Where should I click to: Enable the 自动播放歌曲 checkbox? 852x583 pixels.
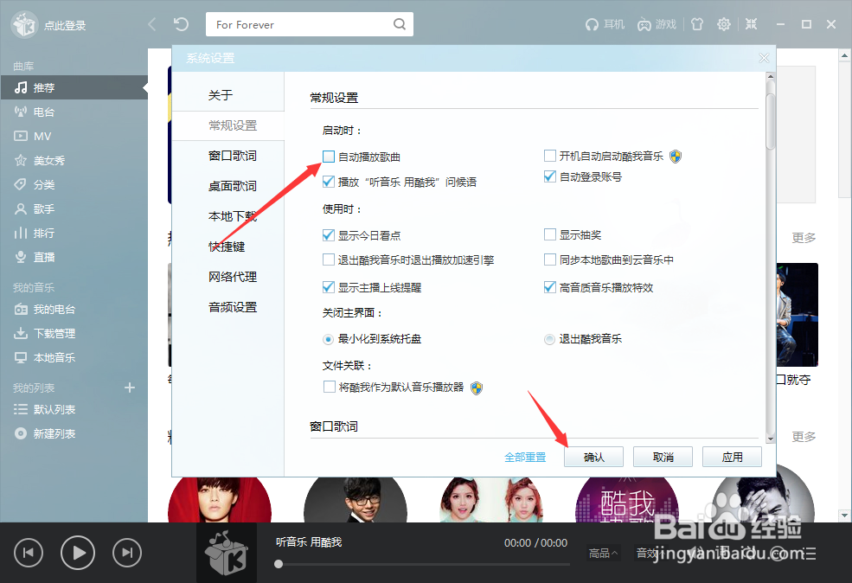tap(329, 156)
